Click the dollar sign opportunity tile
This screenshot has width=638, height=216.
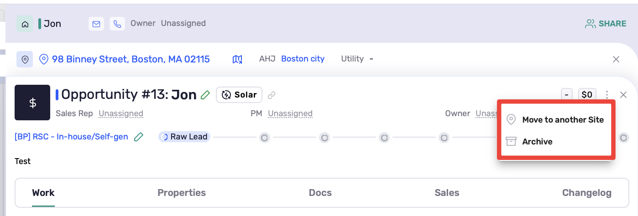click(x=32, y=103)
